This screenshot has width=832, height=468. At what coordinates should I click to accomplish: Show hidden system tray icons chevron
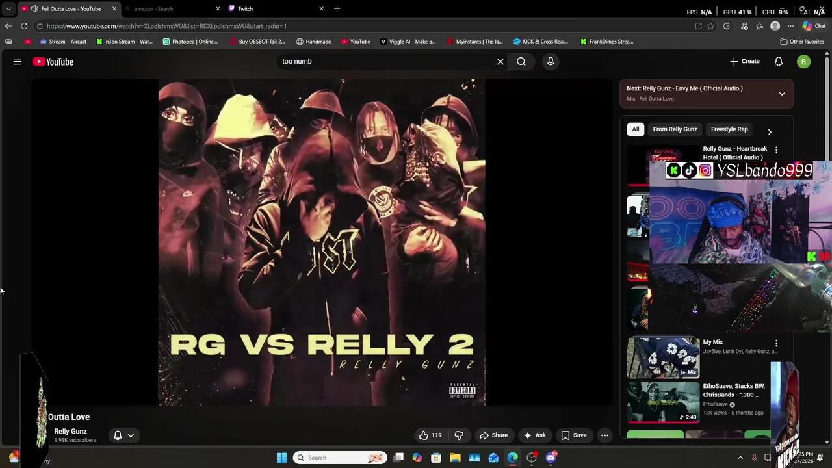point(740,458)
